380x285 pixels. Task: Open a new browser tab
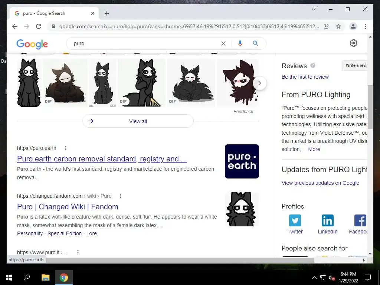click(107, 14)
